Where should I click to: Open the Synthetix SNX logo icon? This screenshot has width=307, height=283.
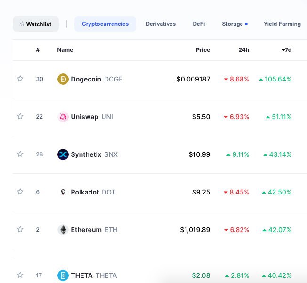coord(63,154)
